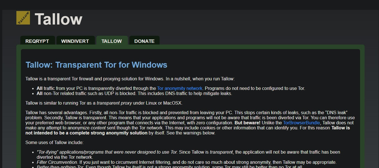This screenshot has height=168, width=379.
Task: Click the "Tor-ifying" applications bullet text
Action: (188, 154)
